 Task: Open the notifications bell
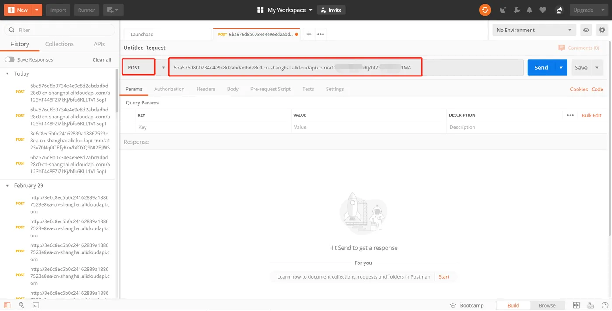click(x=529, y=10)
